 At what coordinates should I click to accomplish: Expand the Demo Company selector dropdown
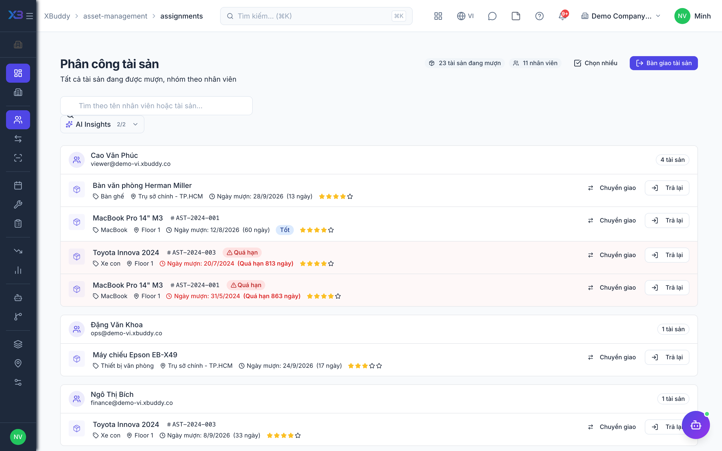pyautogui.click(x=620, y=16)
